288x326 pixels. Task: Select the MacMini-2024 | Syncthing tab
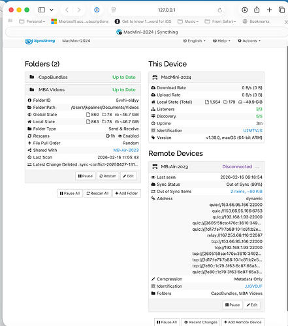coord(147,32)
